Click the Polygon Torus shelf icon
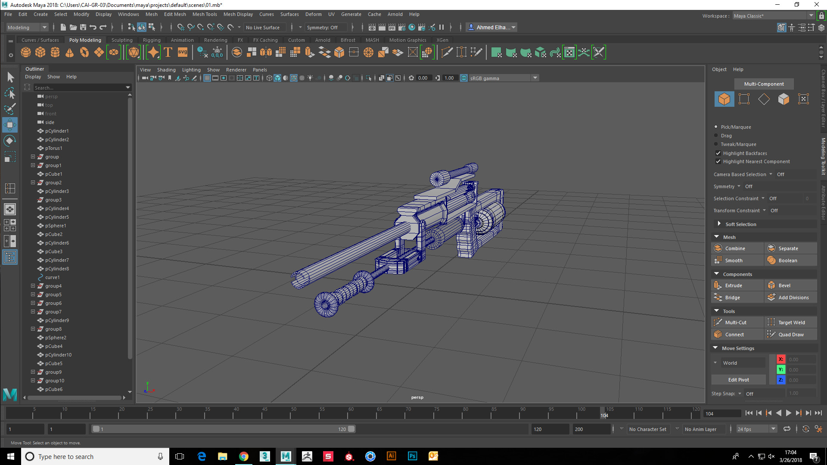 pos(84,53)
